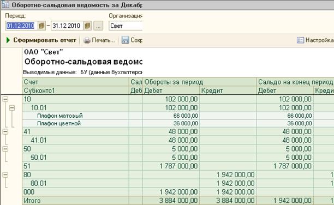Open calendar picker for end date 31.12.2010
This screenshot has width=334, height=205.
tap(87, 26)
